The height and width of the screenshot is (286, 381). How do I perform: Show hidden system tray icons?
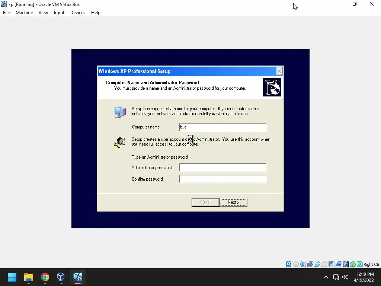point(326,277)
